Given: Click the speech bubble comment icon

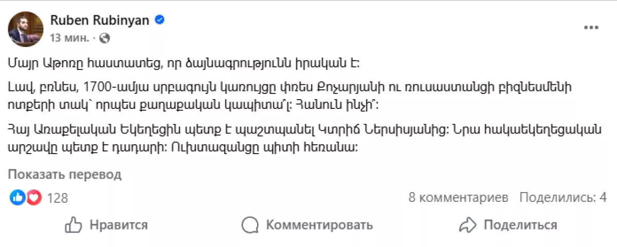Looking at the screenshot, I should point(250,225).
